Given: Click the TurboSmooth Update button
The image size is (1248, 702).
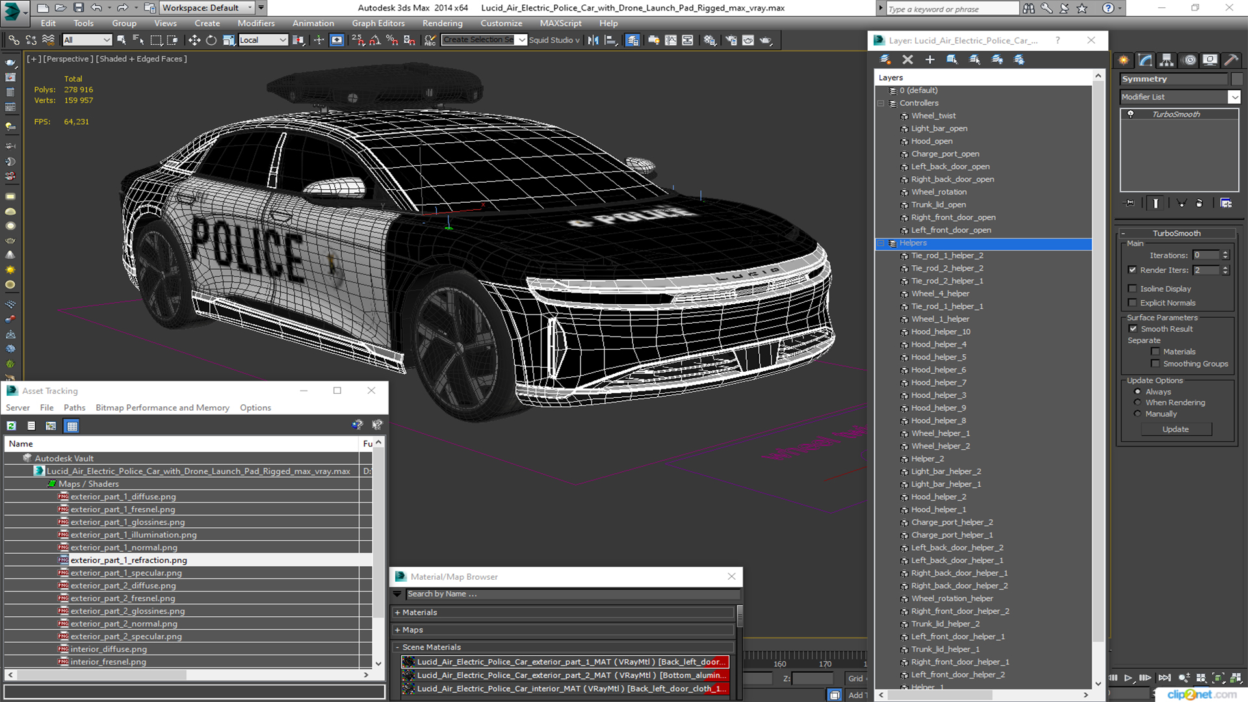Looking at the screenshot, I should click(1175, 429).
